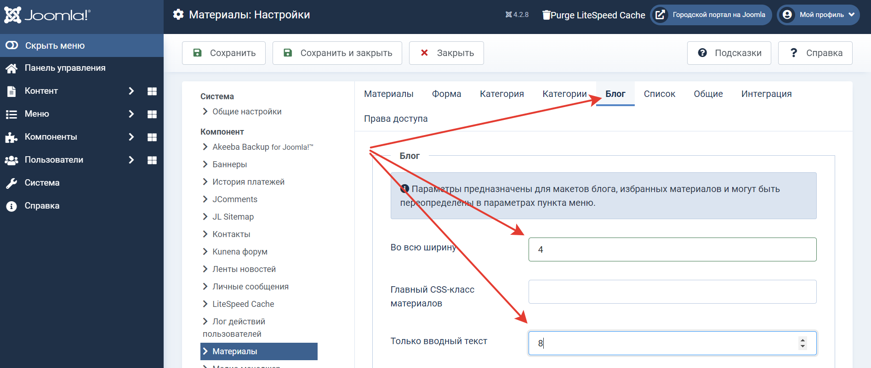The image size is (871, 368).
Task: Click the Панель управления home icon
Action: (x=11, y=68)
